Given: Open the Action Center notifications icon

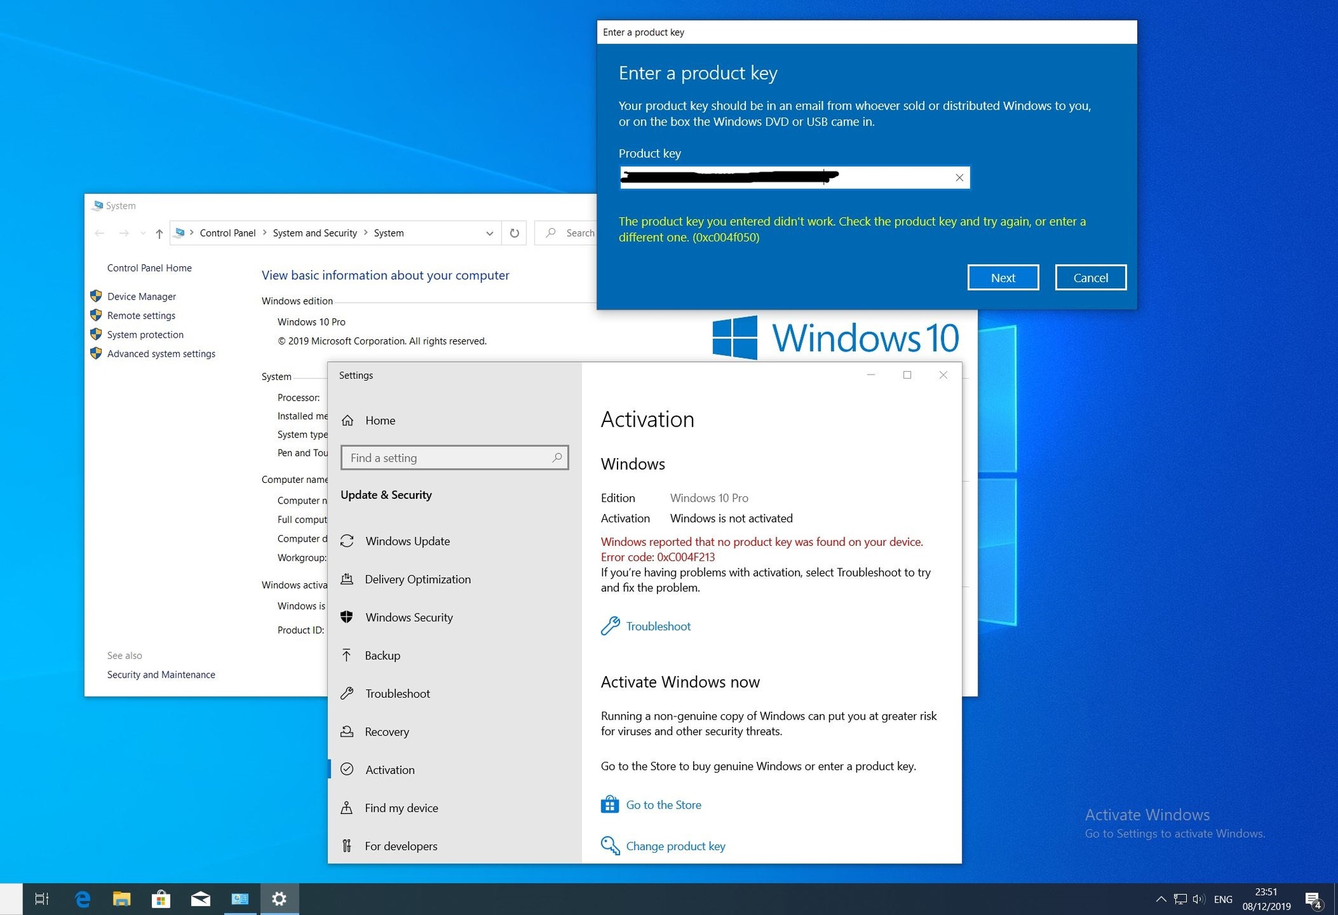Looking at the screenshot, I should click(1312, 899).
